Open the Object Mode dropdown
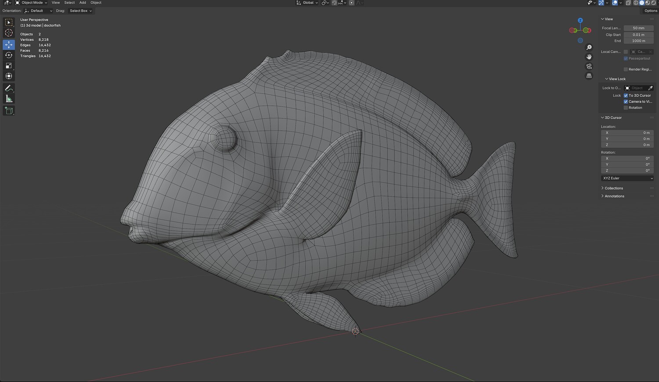 click(31, 3)
